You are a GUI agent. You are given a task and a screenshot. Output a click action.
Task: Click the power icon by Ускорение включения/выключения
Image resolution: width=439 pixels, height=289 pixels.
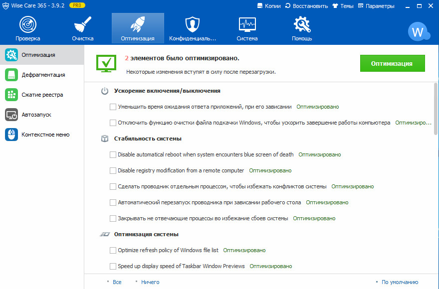click(105, 91)
